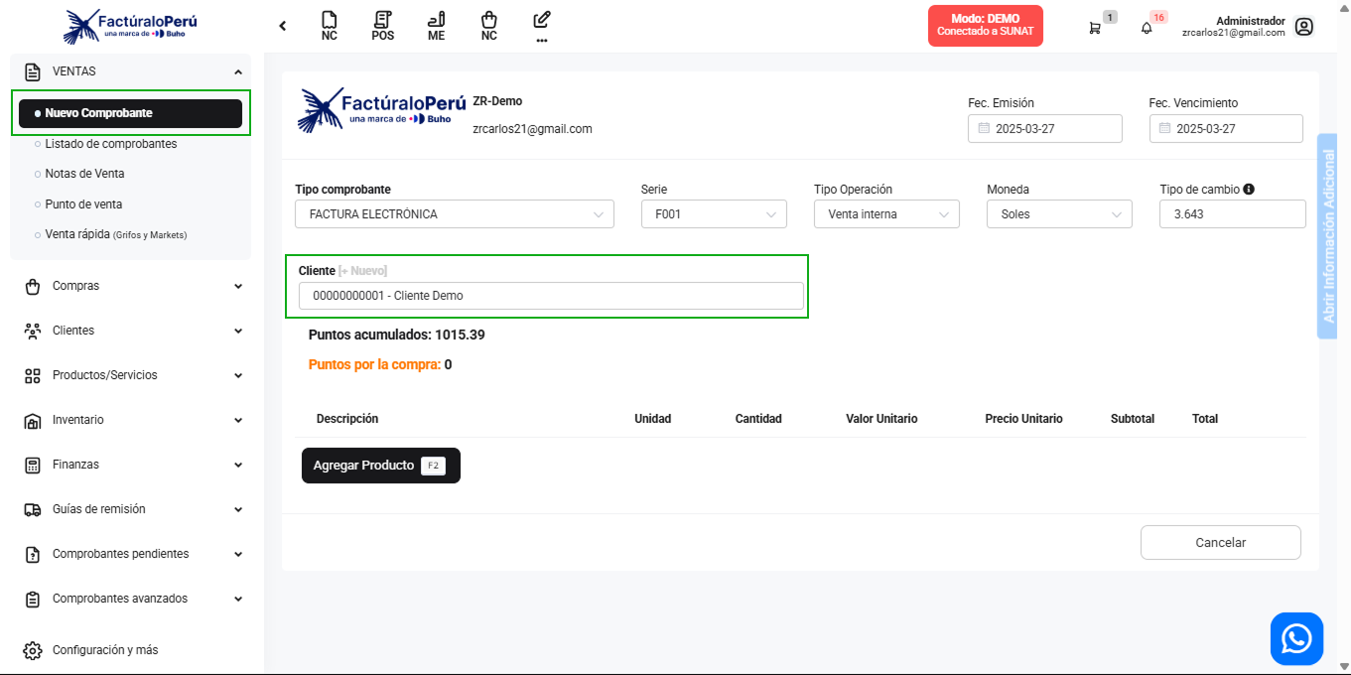Click the Cancelar button
The image size is (1351, 675).
point(1220,542)
